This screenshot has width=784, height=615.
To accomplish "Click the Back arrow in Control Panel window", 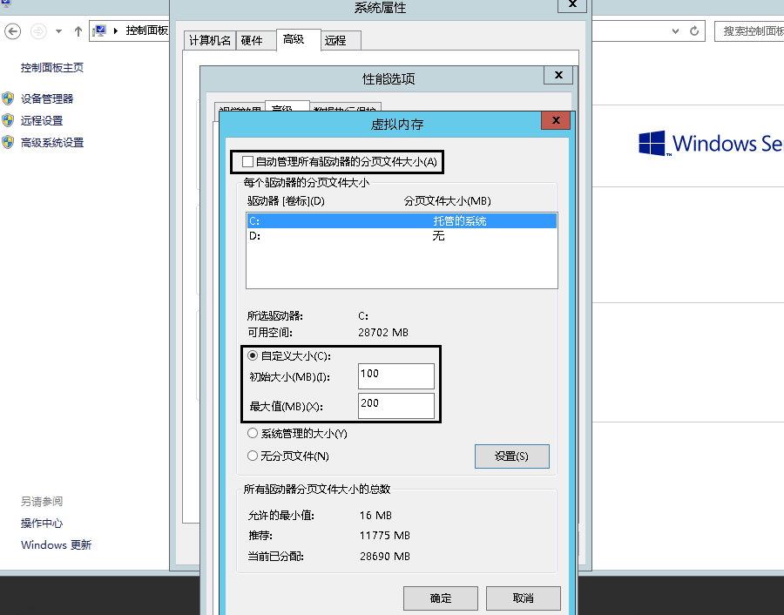I will [12, 31].
